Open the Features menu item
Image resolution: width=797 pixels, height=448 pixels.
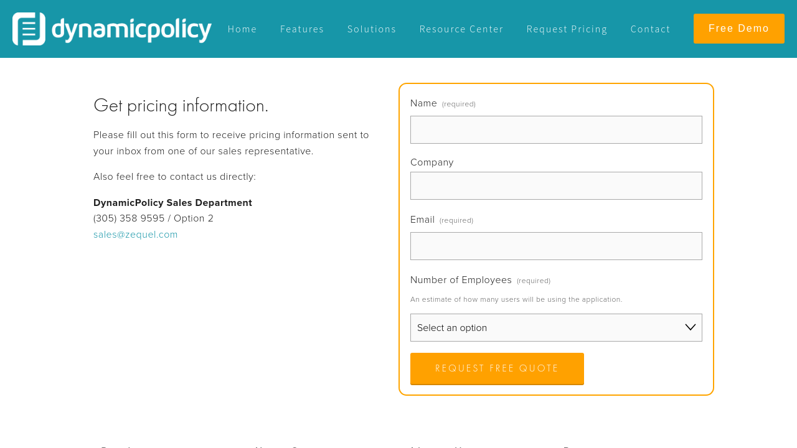pyautogui.click(x=302, y=29)
